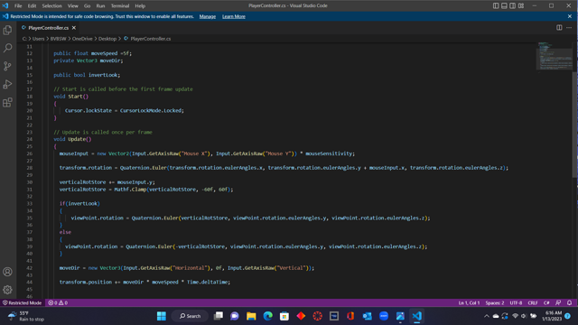Open the Run menu
This screenshot has width=578, height=325.
click(x=100, y=6)
